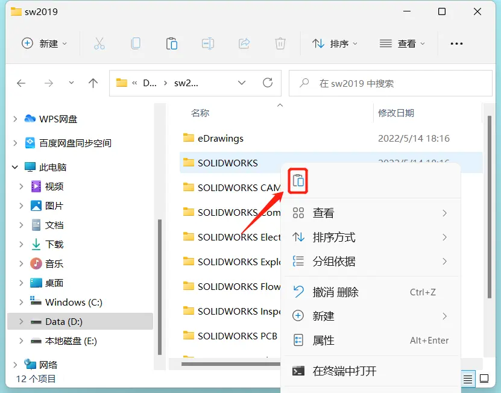Screen dimensions: 501x393
Task: Click the Copy icon in toolbar
Action: (136, 43)
